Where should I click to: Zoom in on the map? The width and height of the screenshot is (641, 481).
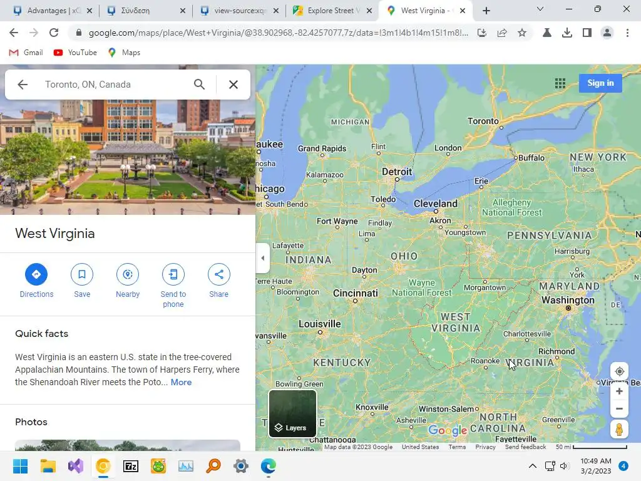[x=619, y=391]
